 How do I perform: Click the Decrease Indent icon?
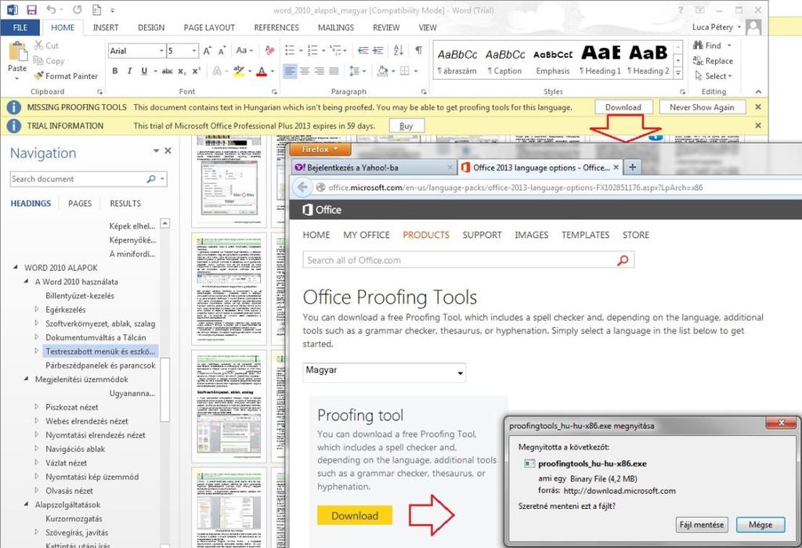pyautogui.click(x=363, y=50)
